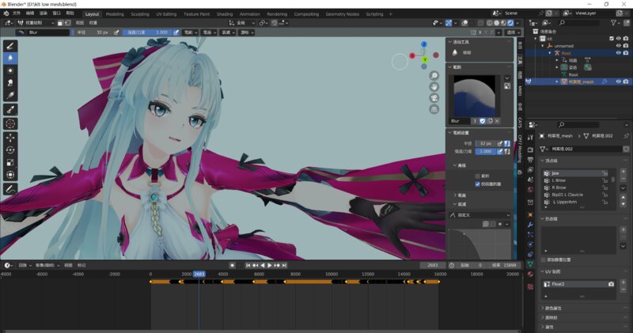The height and width of the screenshot is (333, 633).
Task: Jump to the timeline start frame
Action: pyautogui.click(x=248, y=265)
